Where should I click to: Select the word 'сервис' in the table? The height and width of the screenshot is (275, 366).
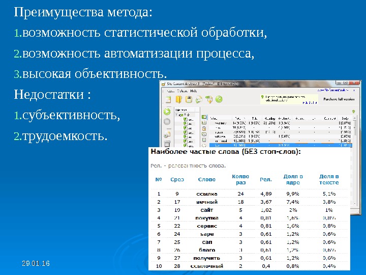tap(207, 226)
